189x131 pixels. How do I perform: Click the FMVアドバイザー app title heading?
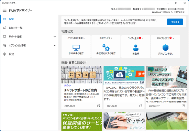21,11
